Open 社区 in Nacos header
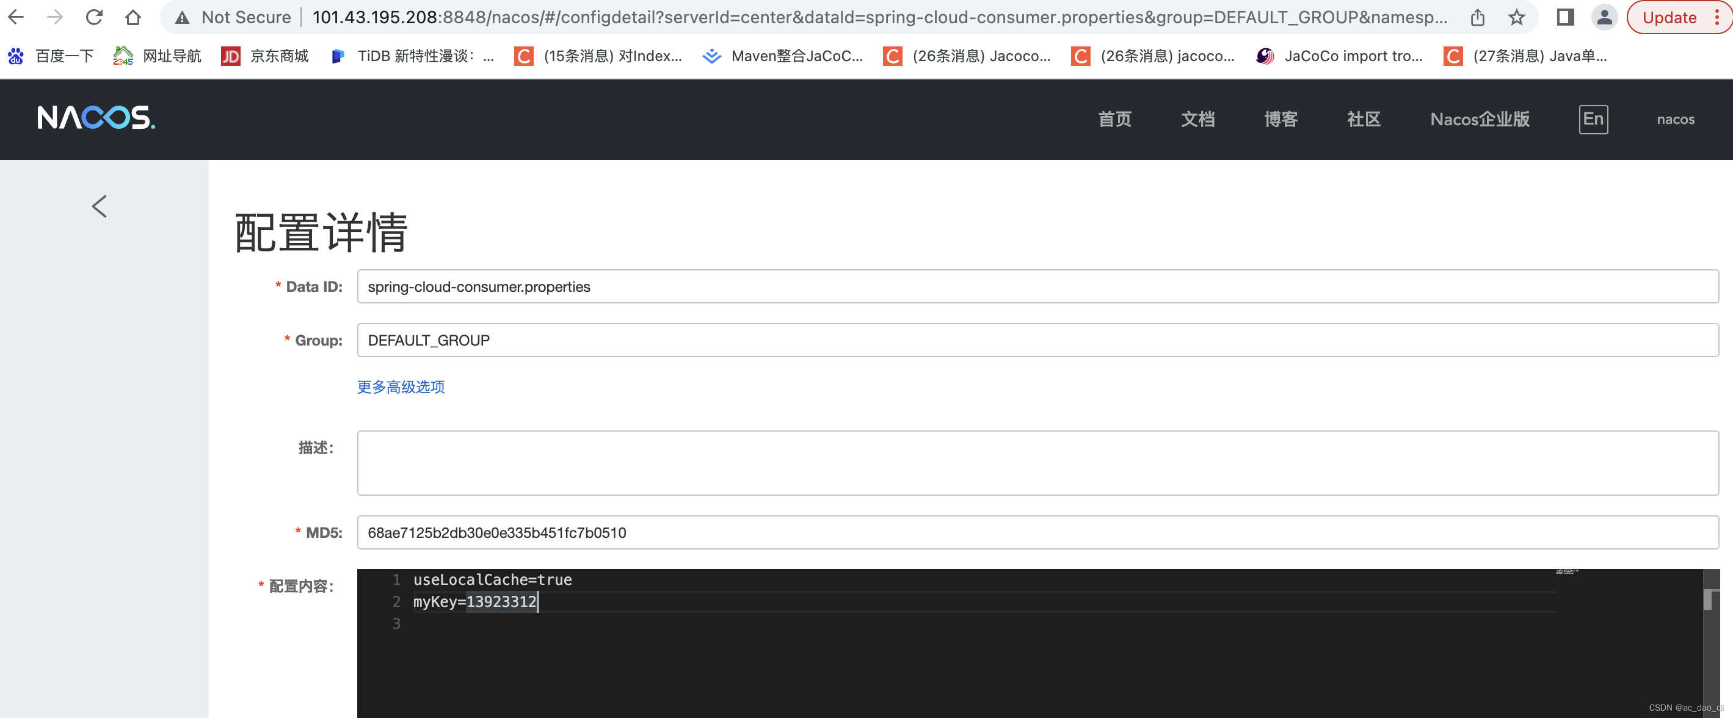The height and width of the screenshot is (718, 1733). (1364, 119)
